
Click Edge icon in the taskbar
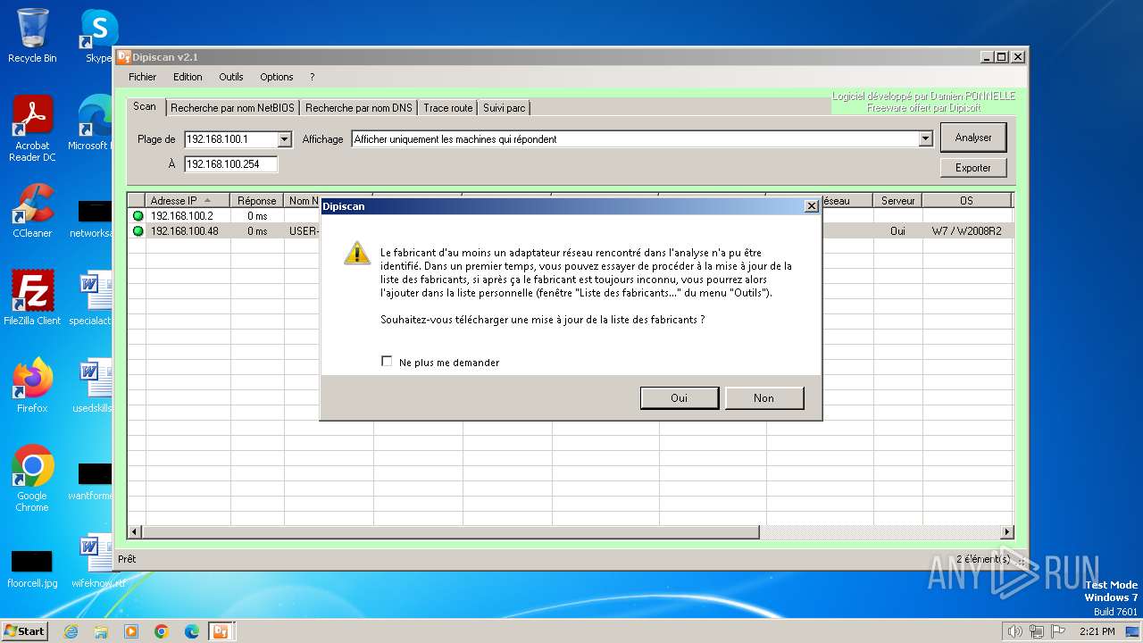click(x=192, y=631)
